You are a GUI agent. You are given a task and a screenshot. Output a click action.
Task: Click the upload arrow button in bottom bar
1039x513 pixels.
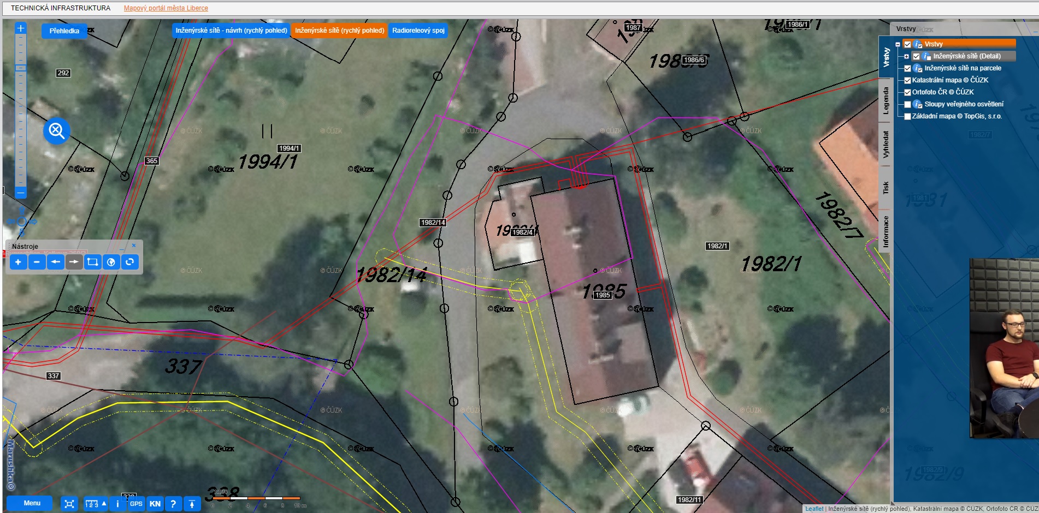point(192,504)
